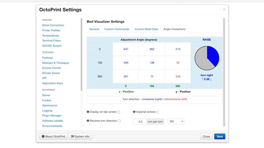Click the info icon beside Imperial screws
Screen dimensions: 264x148
tap(134, 112)
